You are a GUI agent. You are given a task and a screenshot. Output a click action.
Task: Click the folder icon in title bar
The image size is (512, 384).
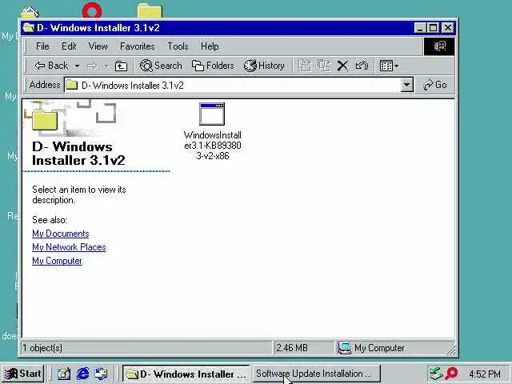click(29, 28)
